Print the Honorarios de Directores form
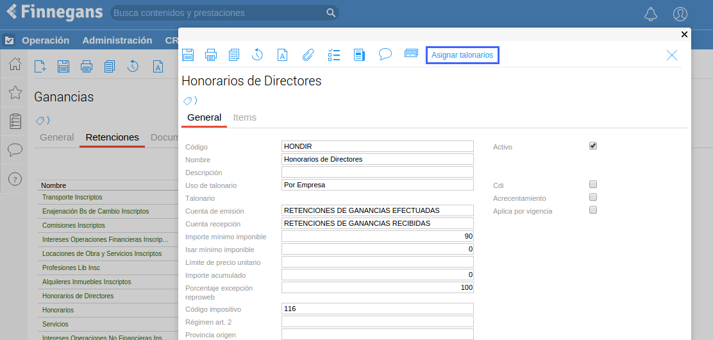 [211, 55]
